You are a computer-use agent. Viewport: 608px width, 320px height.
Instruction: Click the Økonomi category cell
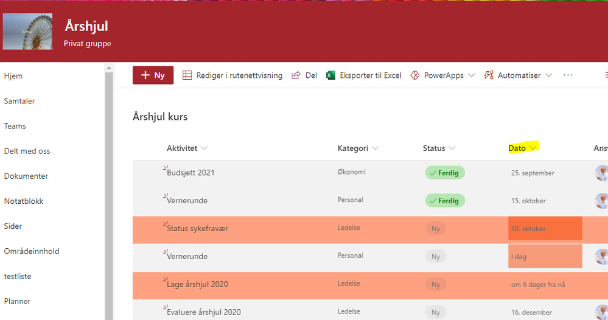[351, 172]
